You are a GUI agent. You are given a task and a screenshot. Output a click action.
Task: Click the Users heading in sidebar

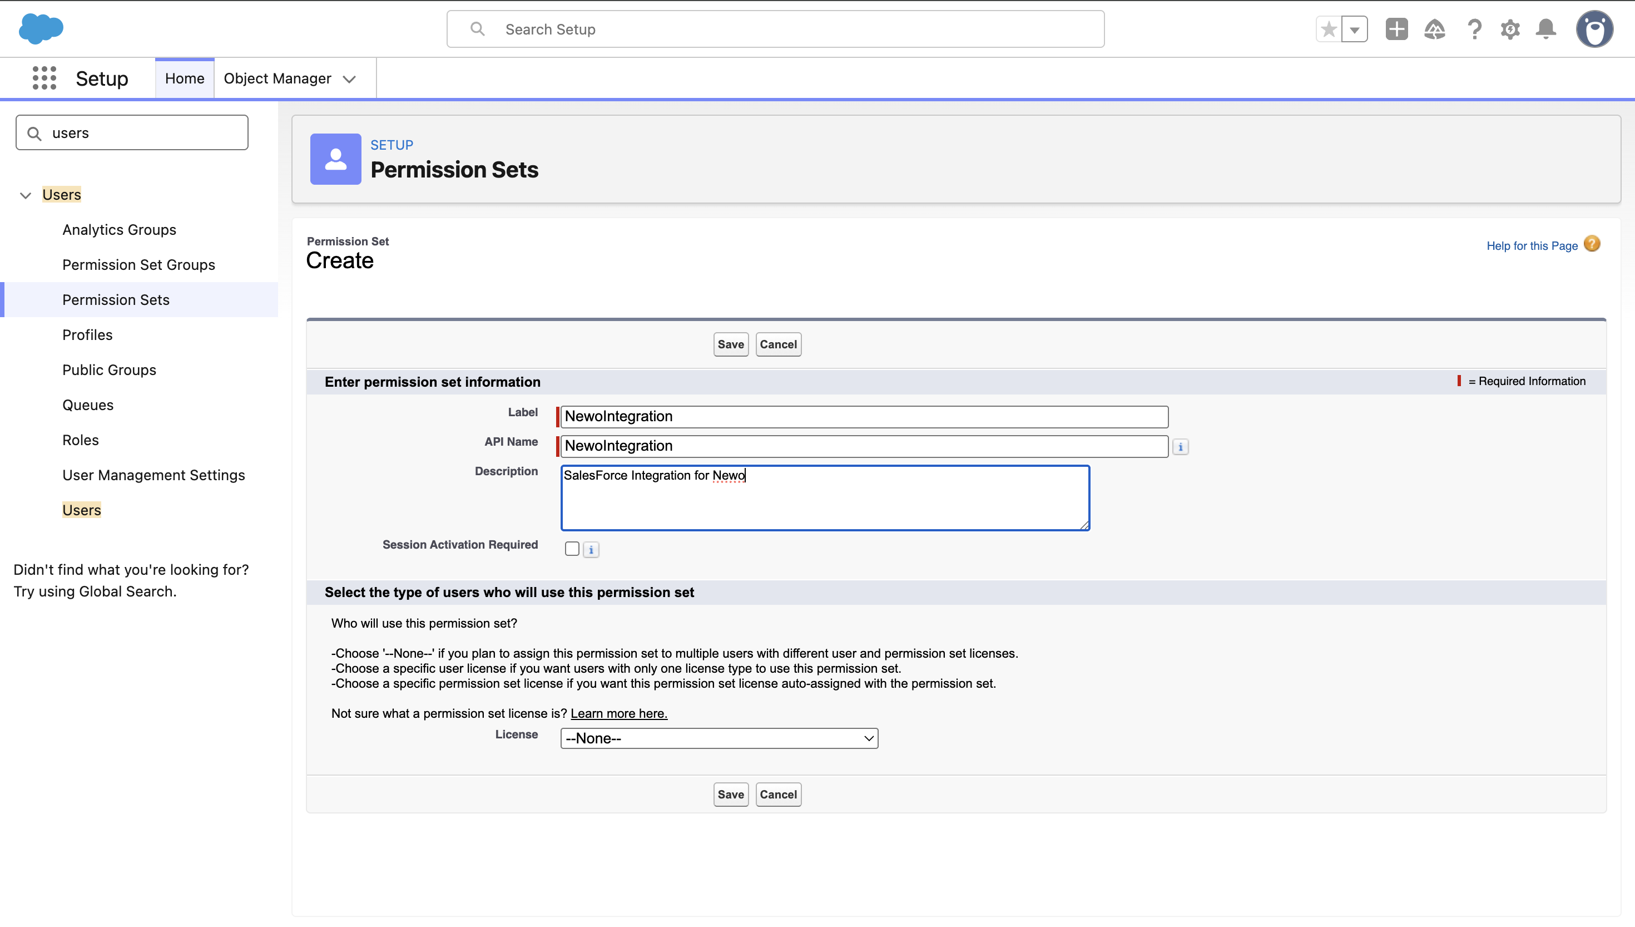[x=62, y=194]
